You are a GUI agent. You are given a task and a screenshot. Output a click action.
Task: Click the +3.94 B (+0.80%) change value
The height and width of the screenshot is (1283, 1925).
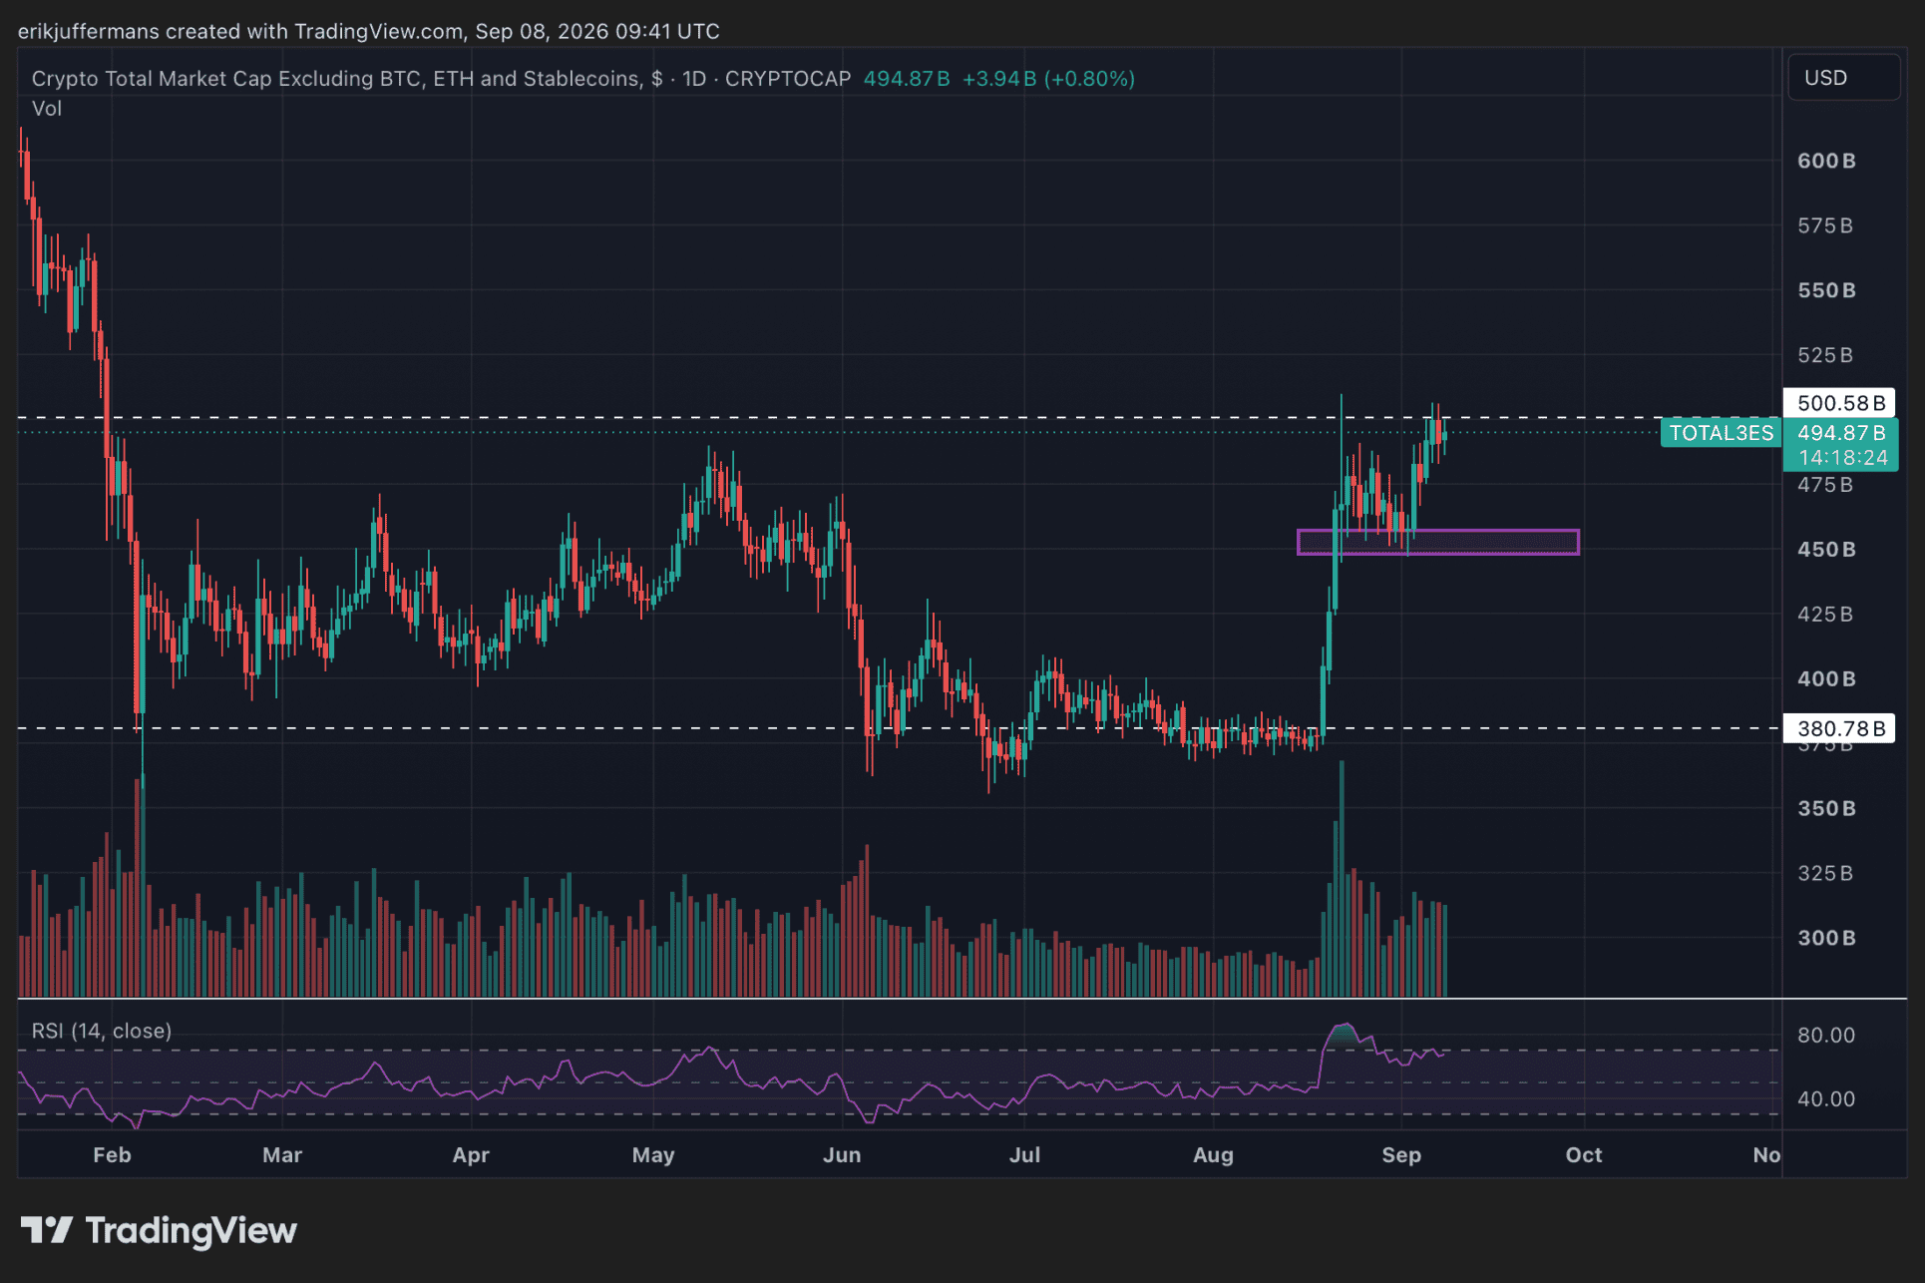[x=1048, y=79]
